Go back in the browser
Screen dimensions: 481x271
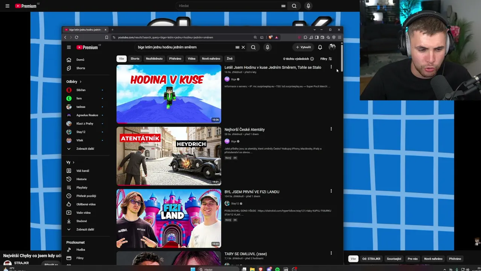pyautogui.click(x=65, y=37)
